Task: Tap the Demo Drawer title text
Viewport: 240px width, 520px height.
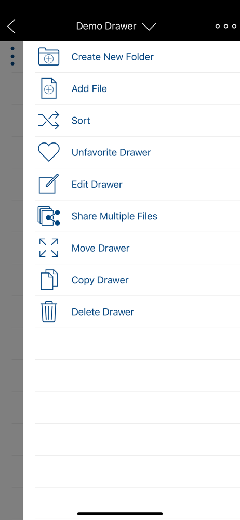Action: (x=106, y=26)
